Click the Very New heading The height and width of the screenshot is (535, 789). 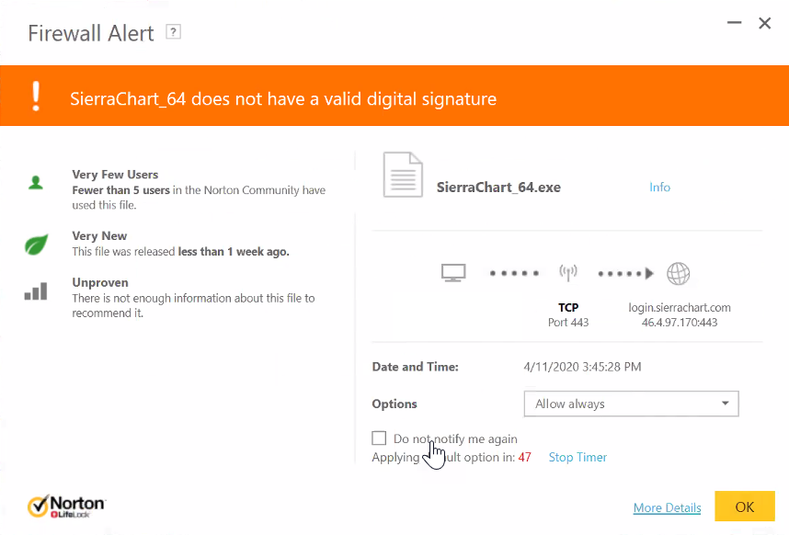click(99, 236)
